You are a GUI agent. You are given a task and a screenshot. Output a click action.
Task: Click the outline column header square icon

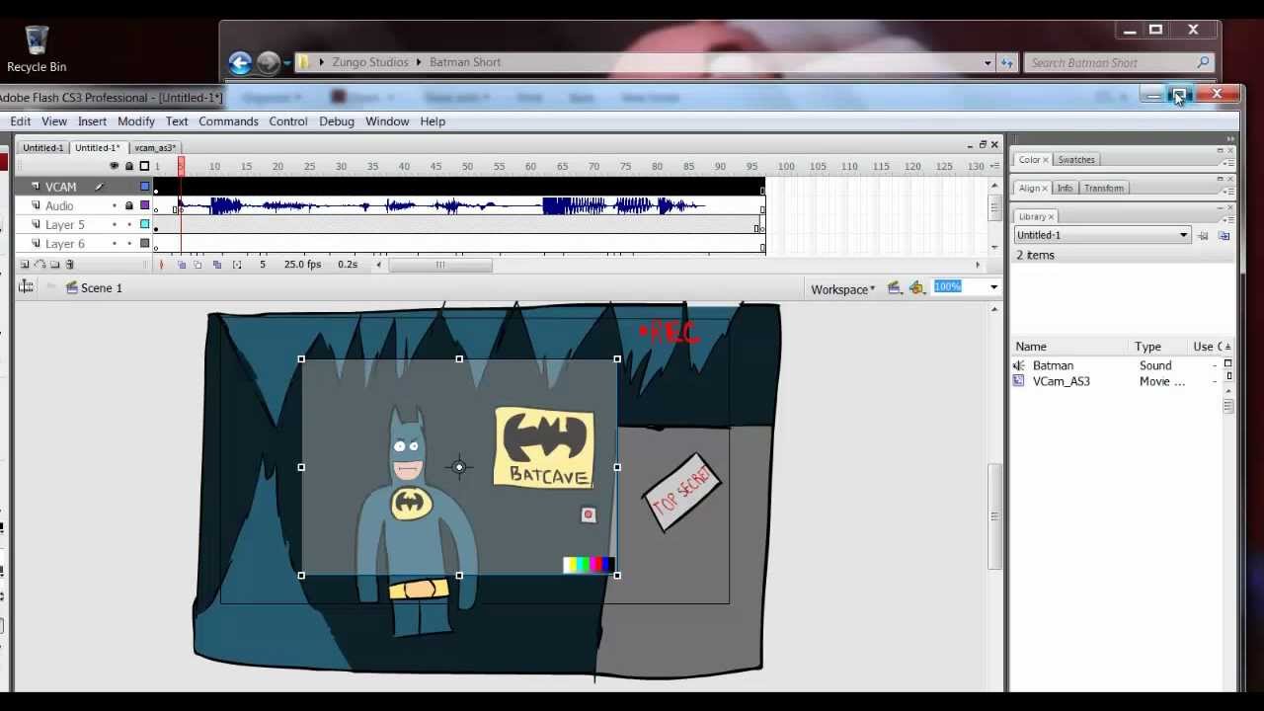[x=144, y=166]
